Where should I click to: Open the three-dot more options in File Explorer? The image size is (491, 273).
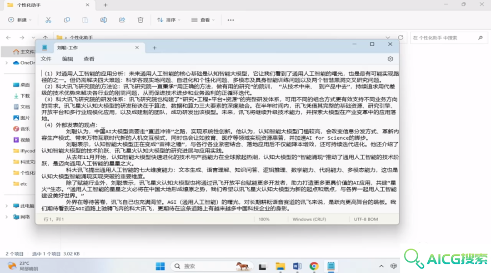tap(231, 20)
